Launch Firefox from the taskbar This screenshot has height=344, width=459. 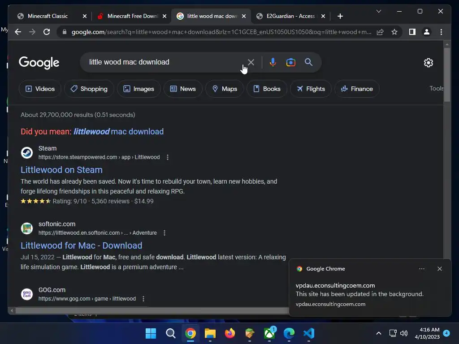230,333
